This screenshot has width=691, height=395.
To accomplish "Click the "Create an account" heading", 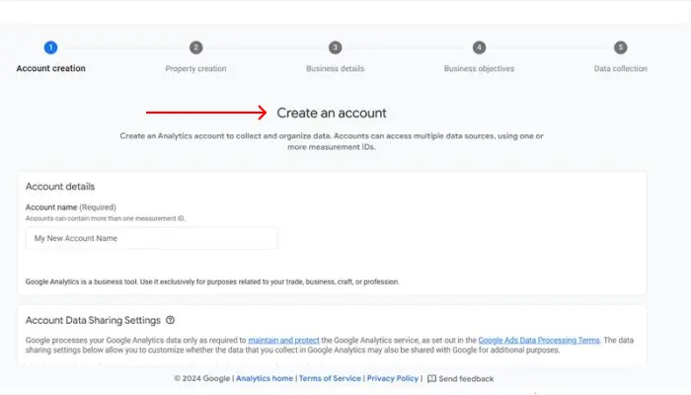I will 332,114.
